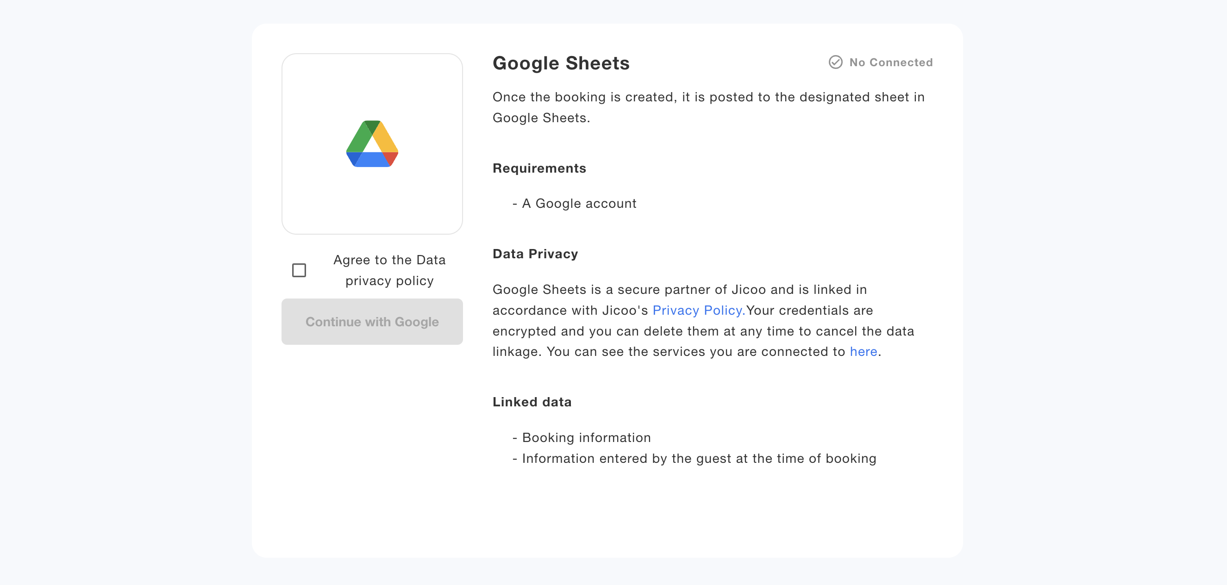Click the 'Once the booking is created' description
The width and height of the screenshot is (1227, 585).
pos(709,107)
